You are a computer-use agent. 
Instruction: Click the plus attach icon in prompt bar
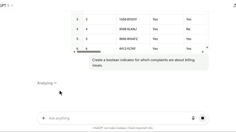tap(44, 118)
